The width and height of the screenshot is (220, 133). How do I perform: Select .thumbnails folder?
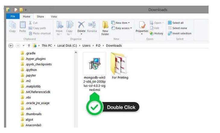point(31,114)
